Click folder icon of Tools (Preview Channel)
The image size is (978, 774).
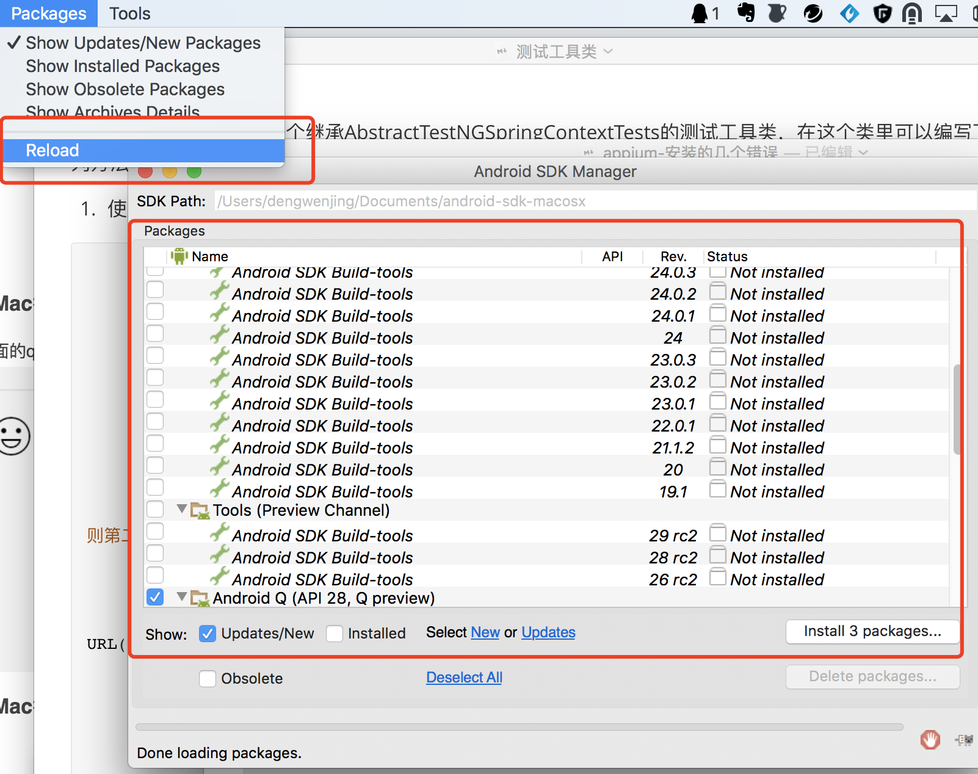pyautogui.click(x=200, y=511)
